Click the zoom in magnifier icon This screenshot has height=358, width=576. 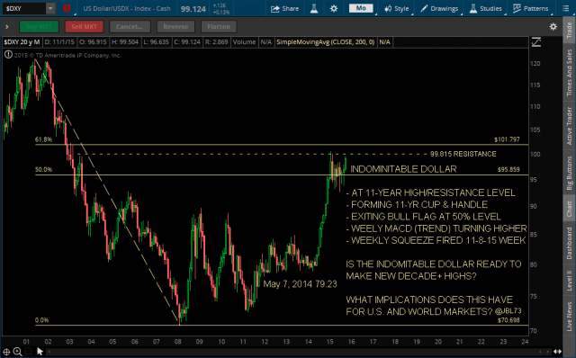17,352
